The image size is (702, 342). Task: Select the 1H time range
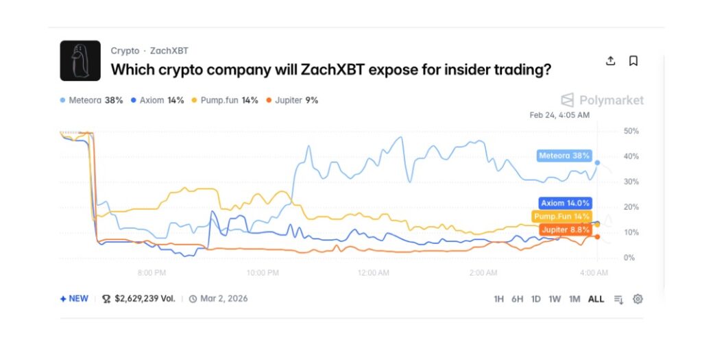pyautogui.click(x=500, y=299)
